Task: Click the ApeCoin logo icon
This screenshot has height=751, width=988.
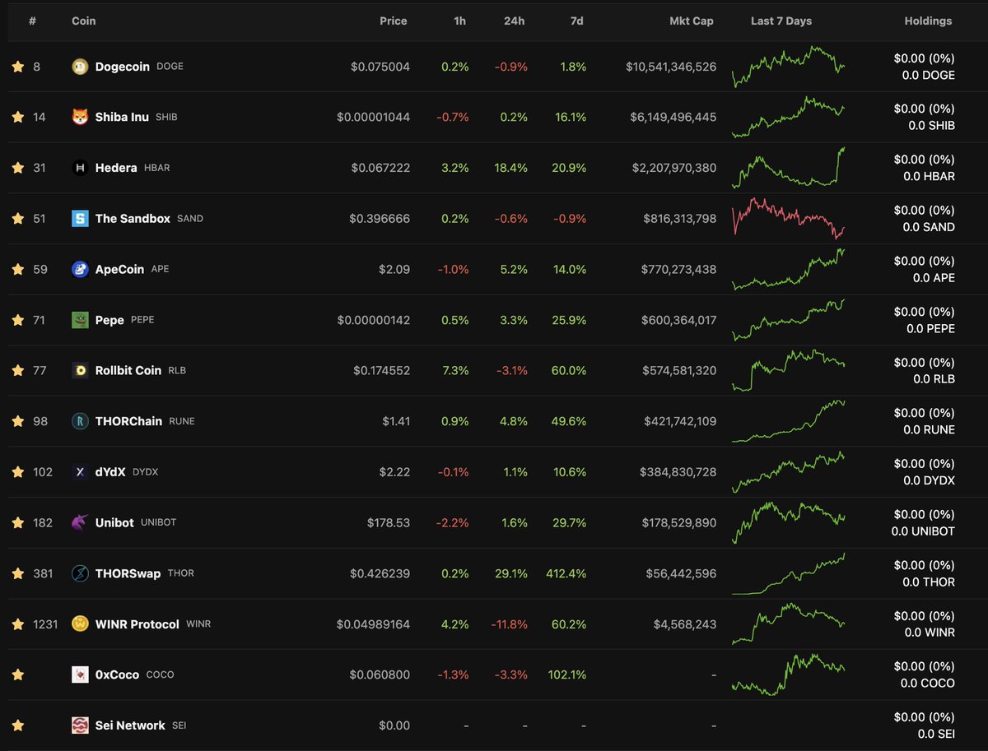Action: pos(80,269)
